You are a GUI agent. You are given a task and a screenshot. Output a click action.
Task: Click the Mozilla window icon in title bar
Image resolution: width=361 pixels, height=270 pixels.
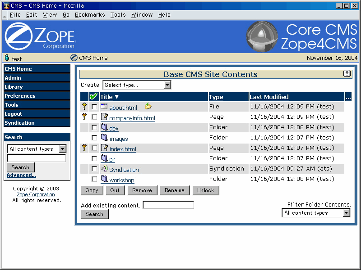point(6,5)
